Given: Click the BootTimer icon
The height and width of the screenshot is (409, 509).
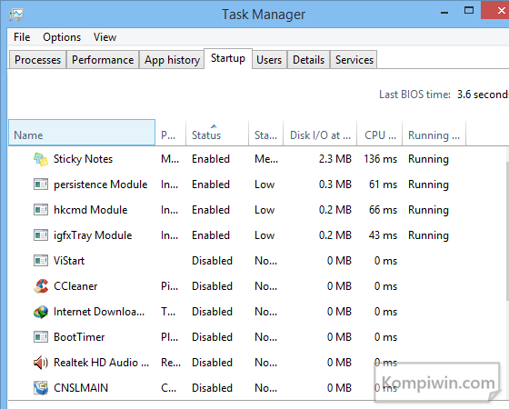Looking at the screenshot, I should 41,337.
